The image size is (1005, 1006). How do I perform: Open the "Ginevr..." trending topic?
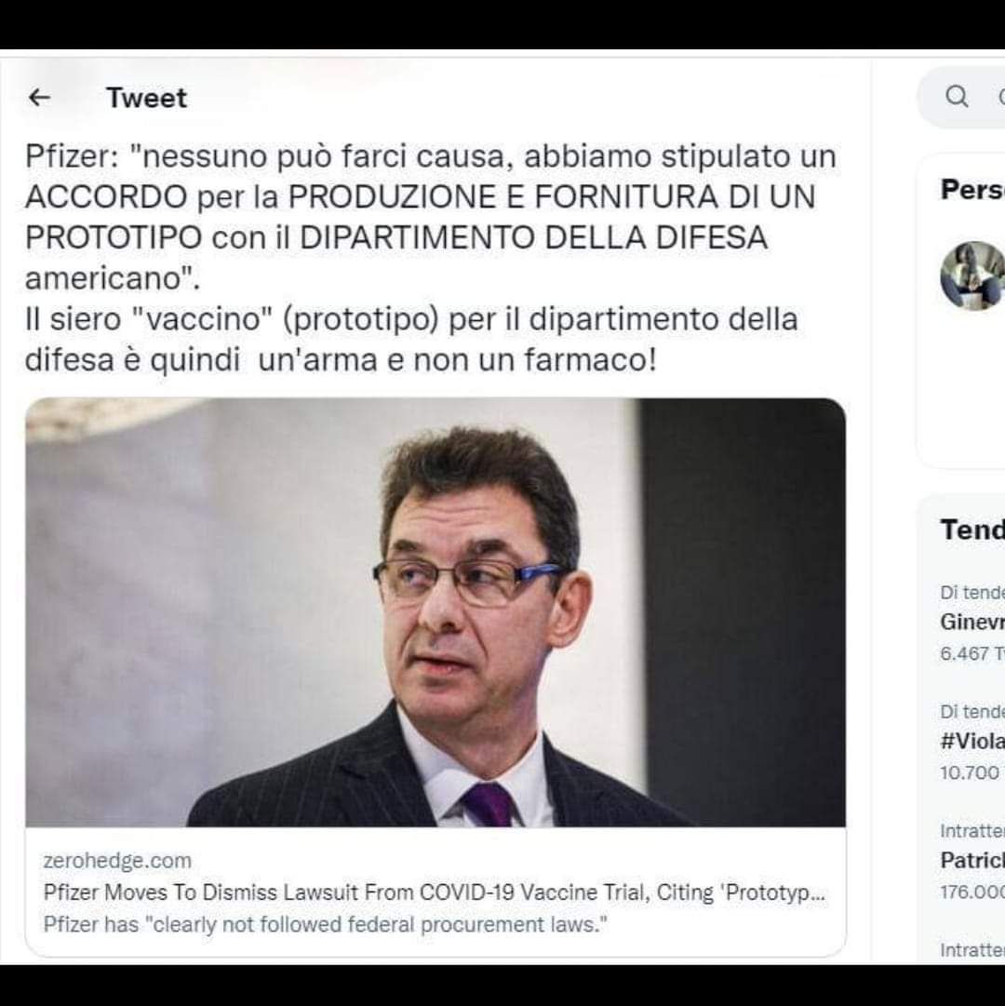point(972,622)
